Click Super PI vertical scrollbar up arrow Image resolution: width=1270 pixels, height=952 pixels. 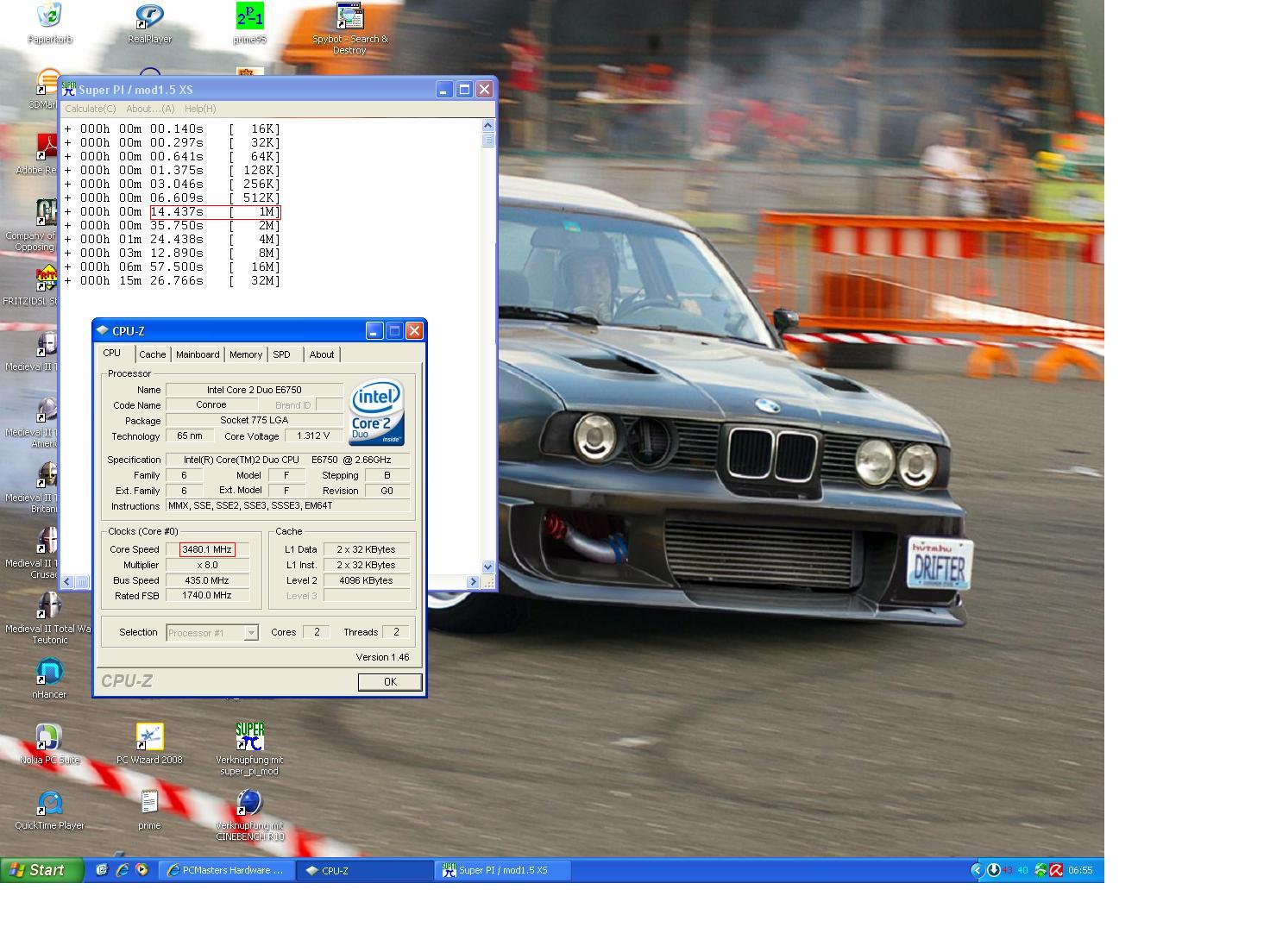(488, 126)
